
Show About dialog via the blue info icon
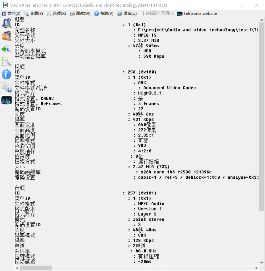(x=6, y=74)
